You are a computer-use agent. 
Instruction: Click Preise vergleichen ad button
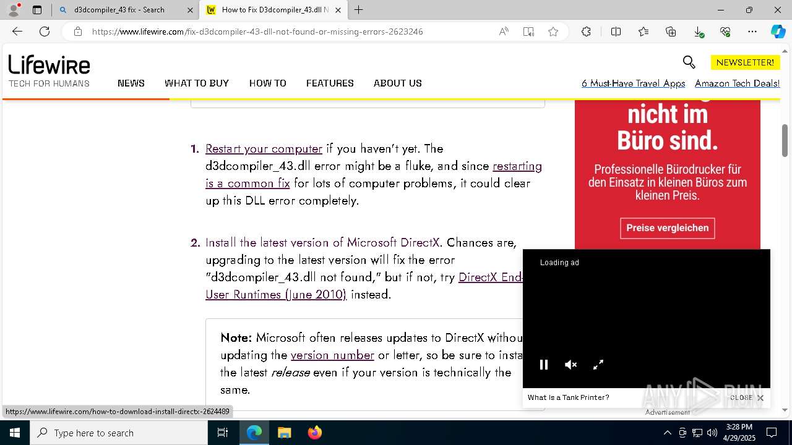point(668,228)
